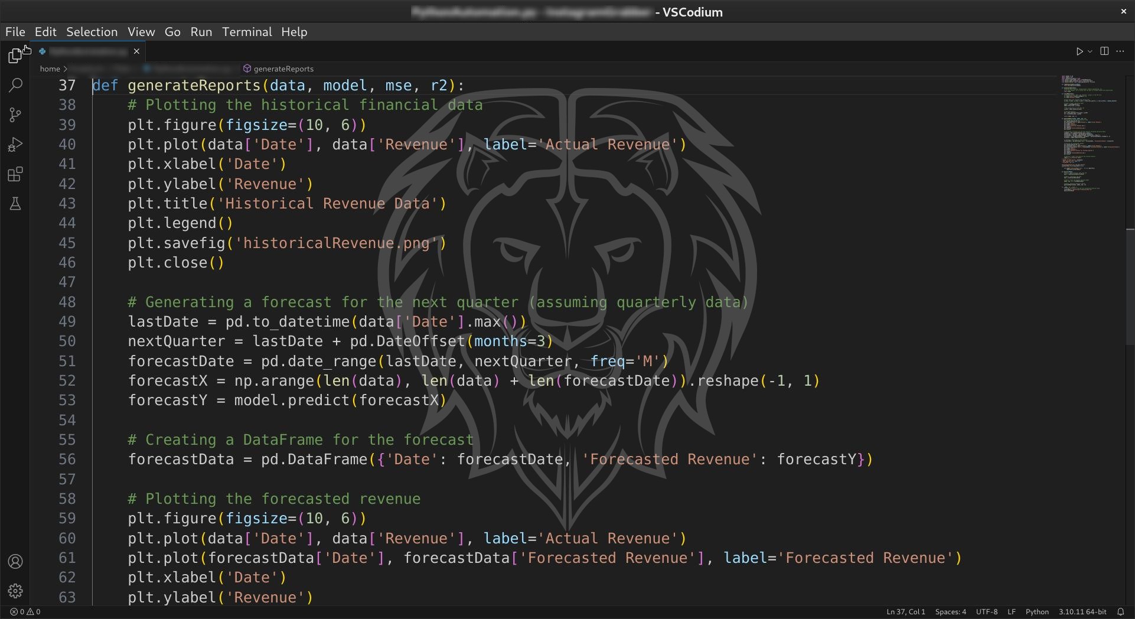Open the Run and Debug view
Image resolution: width=1135 pixels, height=619 pixels.
coord(15,145)
